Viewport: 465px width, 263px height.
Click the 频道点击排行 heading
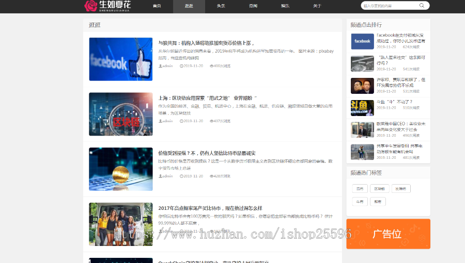pos(366,25)
